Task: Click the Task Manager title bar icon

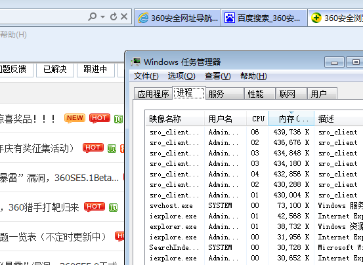Action: point(136,62)
